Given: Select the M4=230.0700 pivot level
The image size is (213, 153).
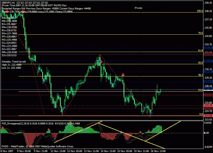Looking at the screenshot, I should [10, 27].
